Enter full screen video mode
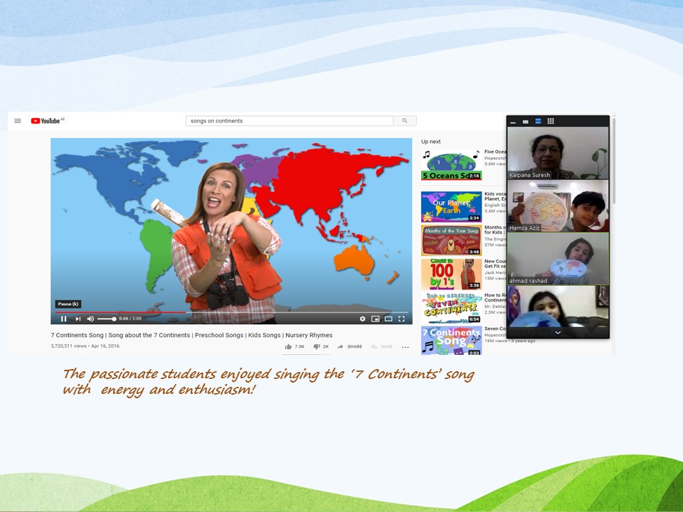Viewport: 683px width, 512px height. pos(402,319)
